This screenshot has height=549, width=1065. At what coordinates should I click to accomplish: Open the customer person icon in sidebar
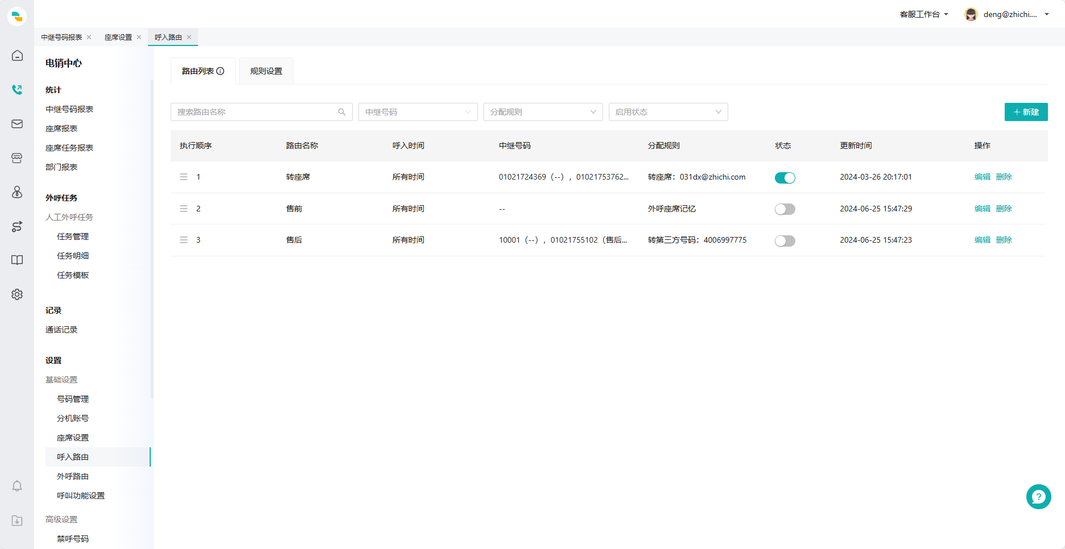[x=17, y=192]
